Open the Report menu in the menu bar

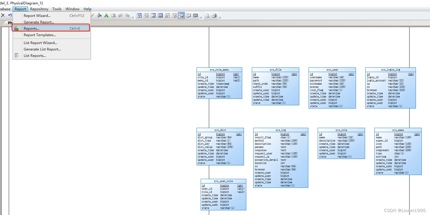(20, 9)
